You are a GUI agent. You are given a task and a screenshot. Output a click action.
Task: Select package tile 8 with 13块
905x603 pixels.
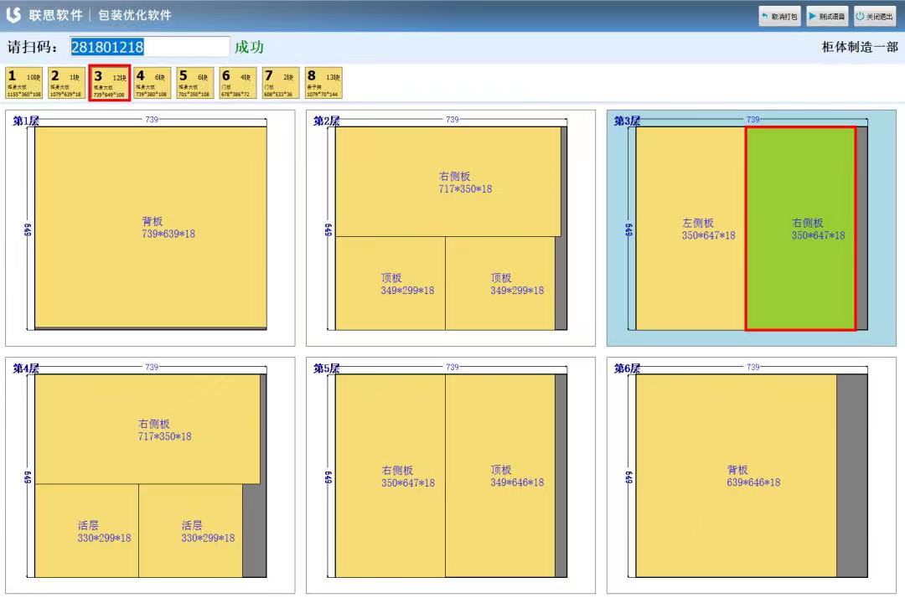click(323, 83)
